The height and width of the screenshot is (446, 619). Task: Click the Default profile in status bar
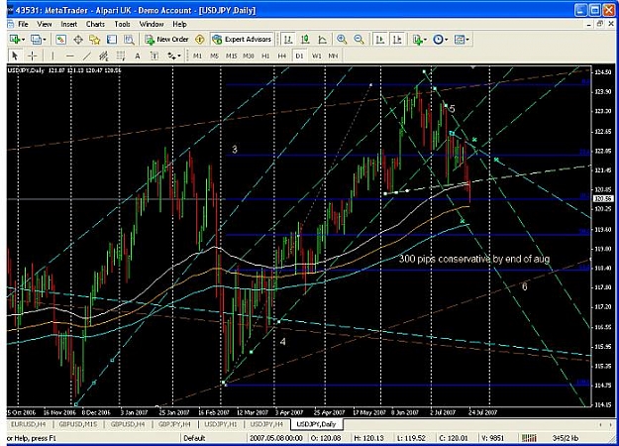tap(194, 438)
